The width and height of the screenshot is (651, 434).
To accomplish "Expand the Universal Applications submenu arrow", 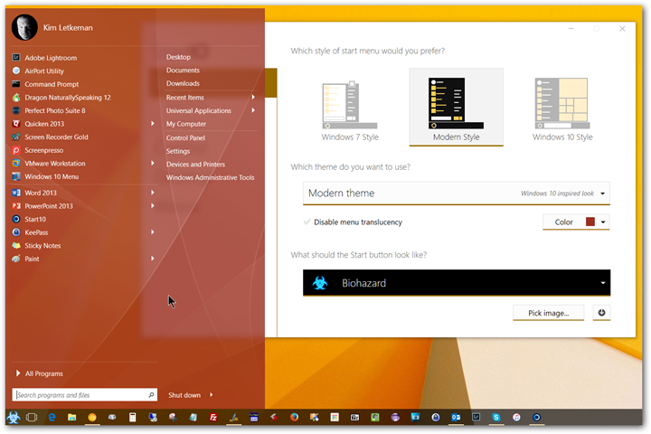I will pyautogui.click(x=253, y=110).
